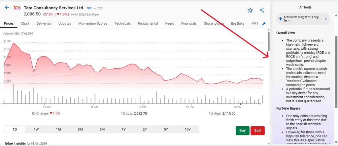Open the Big Bulls tab

(x=238, y=23)
